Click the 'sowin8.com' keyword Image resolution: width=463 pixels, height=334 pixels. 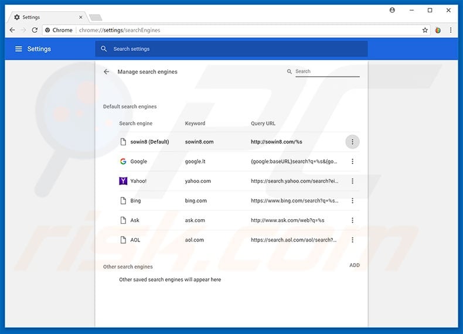click(199, 142)
